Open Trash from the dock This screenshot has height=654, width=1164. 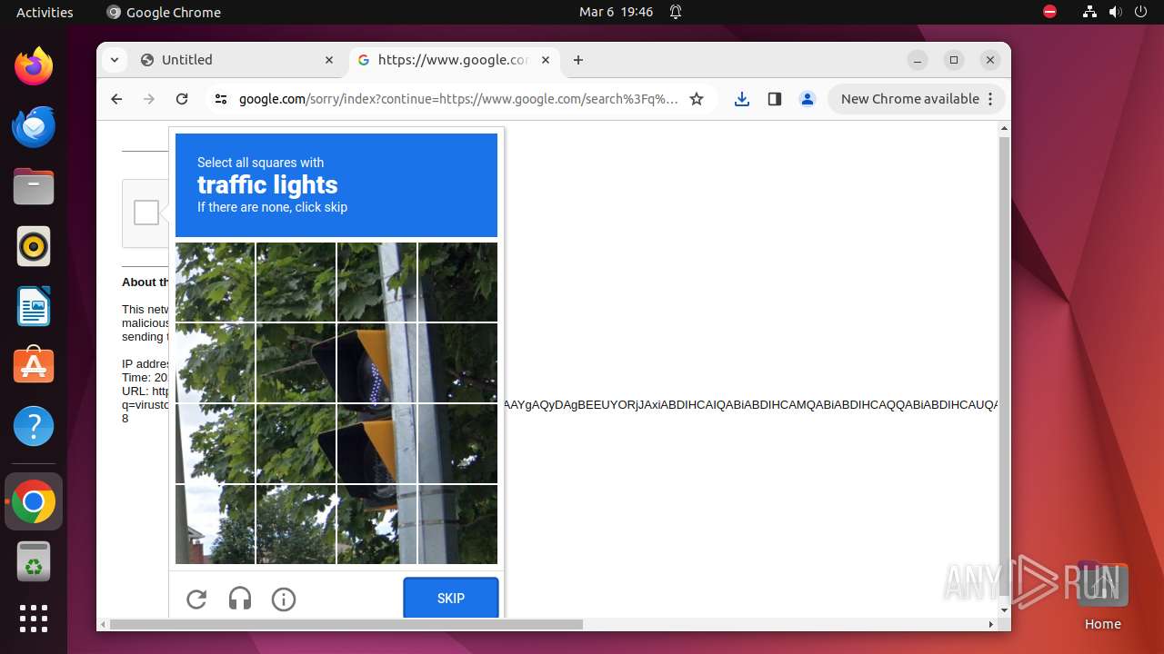[x=34, y=561]
